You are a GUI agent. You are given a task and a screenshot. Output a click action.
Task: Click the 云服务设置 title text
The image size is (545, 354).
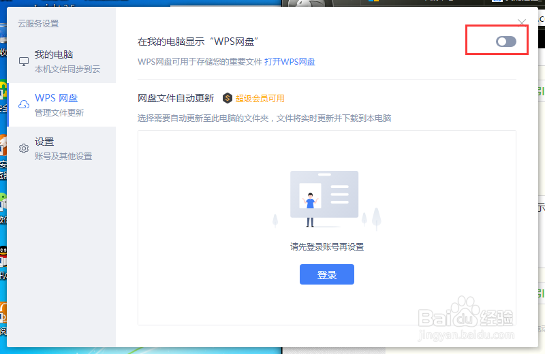point(39,24)
